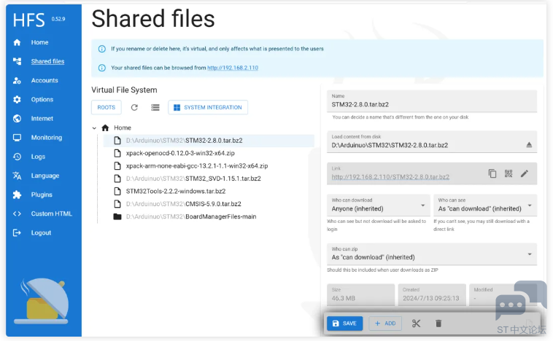This screenshot has height=341, width=553.
Task: Click the Created date 2024/7/13 09:25:13
Action: 431,299
